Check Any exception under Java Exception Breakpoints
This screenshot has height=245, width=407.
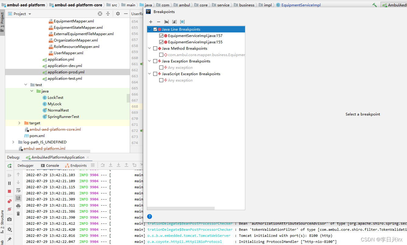161,68
